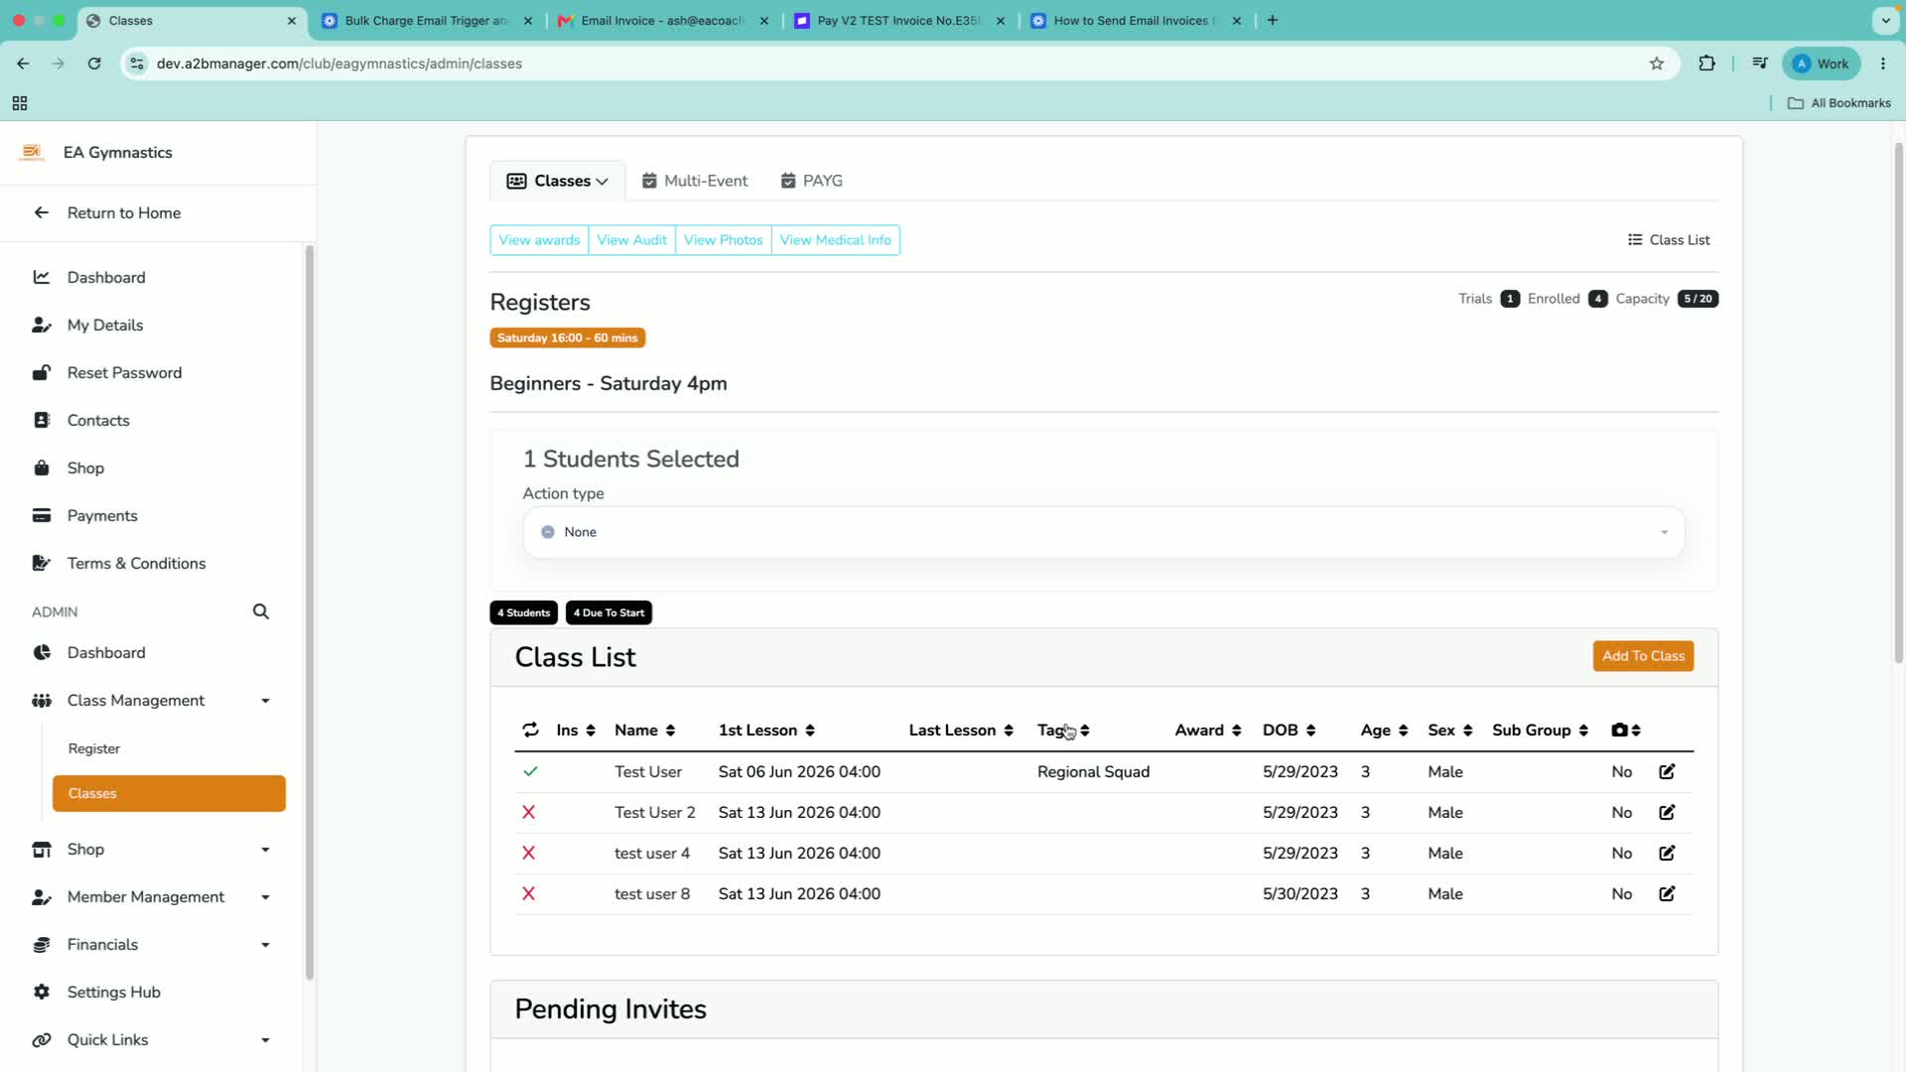Sort table by 1st Lesson column
Screen dimensions: 1906x1072
[x=766, y=730]
